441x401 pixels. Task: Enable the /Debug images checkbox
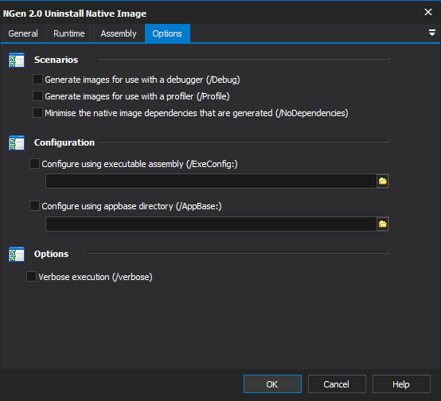click(37, 80)
